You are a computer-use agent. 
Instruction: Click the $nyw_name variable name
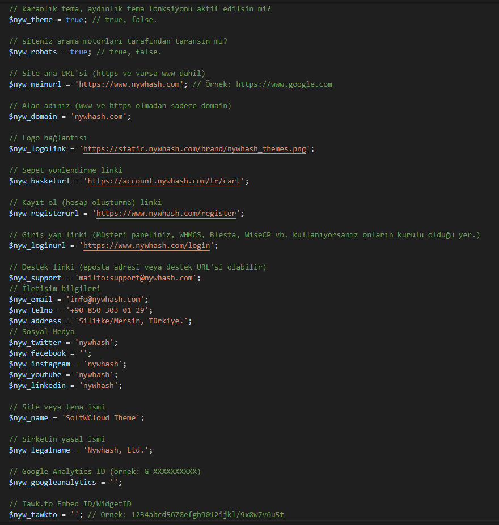pyautogui.click(x=28, y=418)
